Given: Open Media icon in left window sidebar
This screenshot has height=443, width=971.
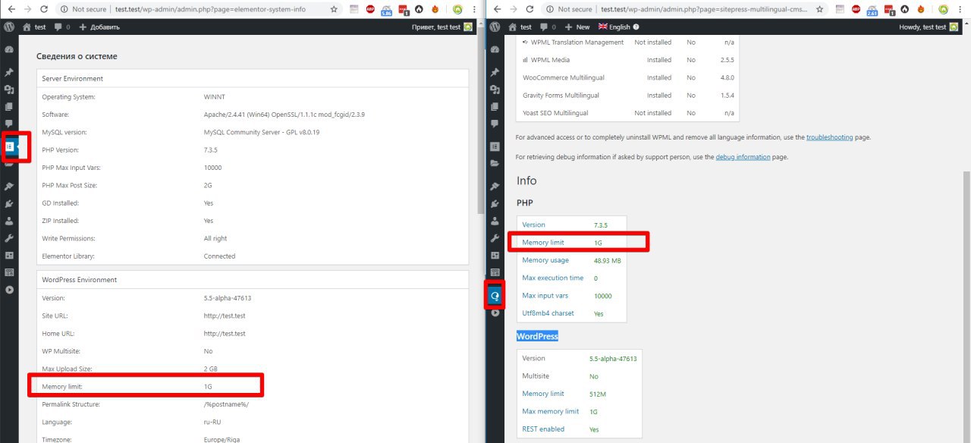Looking at the screenshot, I should 9,90.
